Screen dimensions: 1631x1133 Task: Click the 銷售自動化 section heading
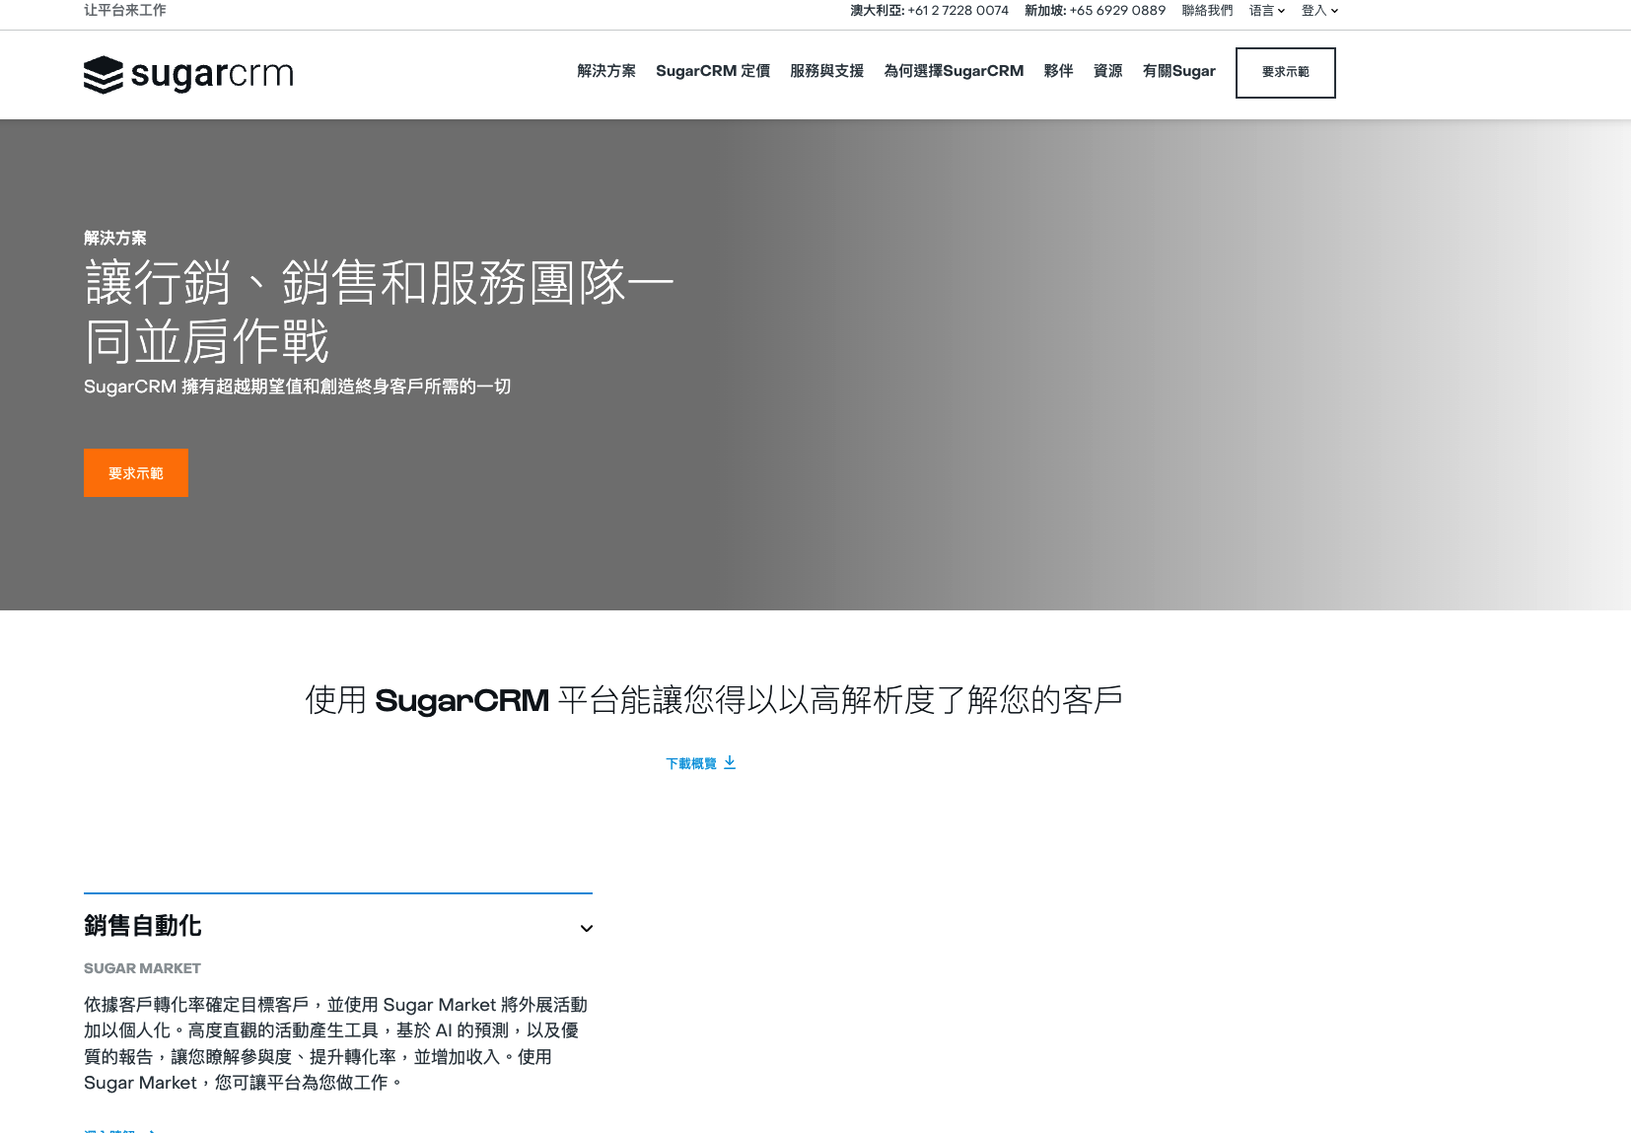(x=143, y=926)
